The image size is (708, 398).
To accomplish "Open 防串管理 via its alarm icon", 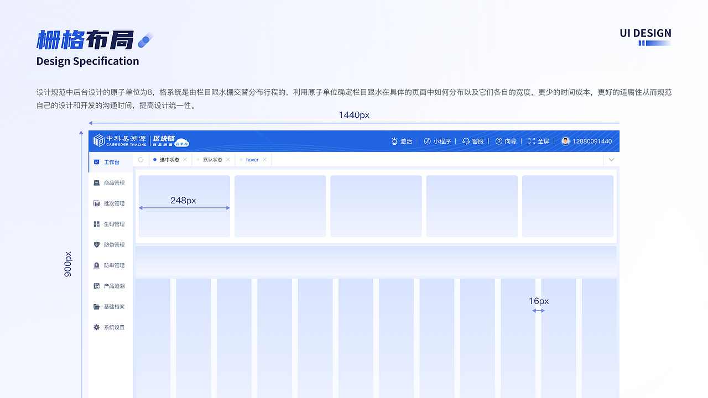I will [x=97, y=265].
